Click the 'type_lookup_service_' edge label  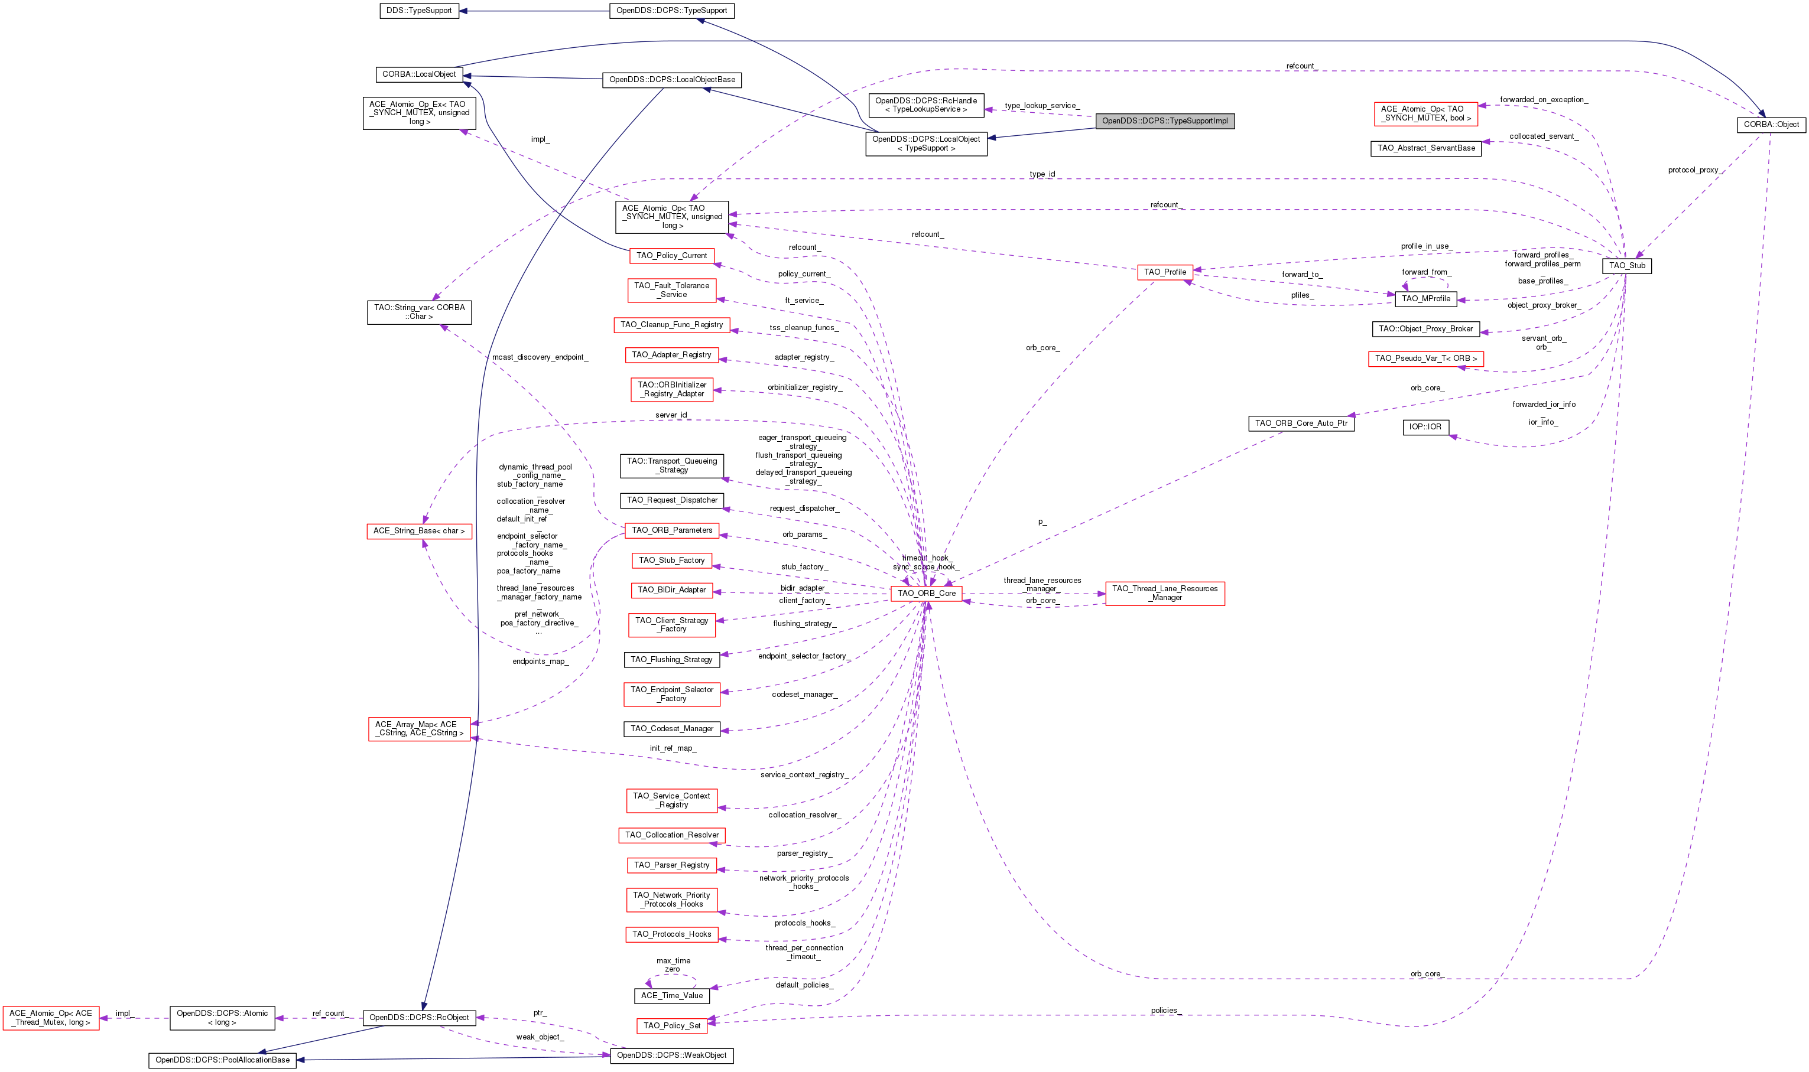point(1041,106)
